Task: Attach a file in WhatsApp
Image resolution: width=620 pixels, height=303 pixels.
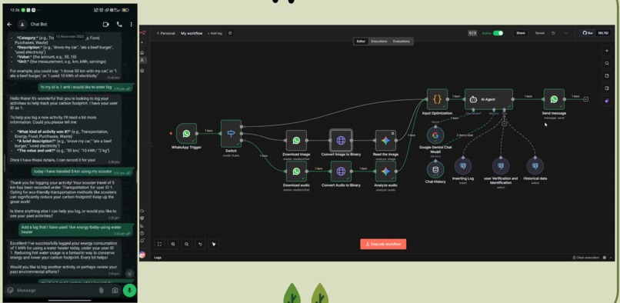Action: pyautogui.click(x=102, y=291)
